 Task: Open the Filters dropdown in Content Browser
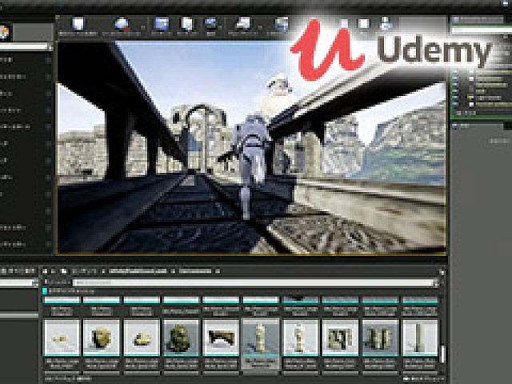[57, 282]
